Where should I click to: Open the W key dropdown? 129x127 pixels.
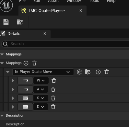click(41, 81)
